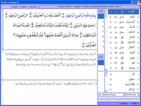Click the up arrow of the Surah list
Screen dimensions: 141x106
(106, 10)
